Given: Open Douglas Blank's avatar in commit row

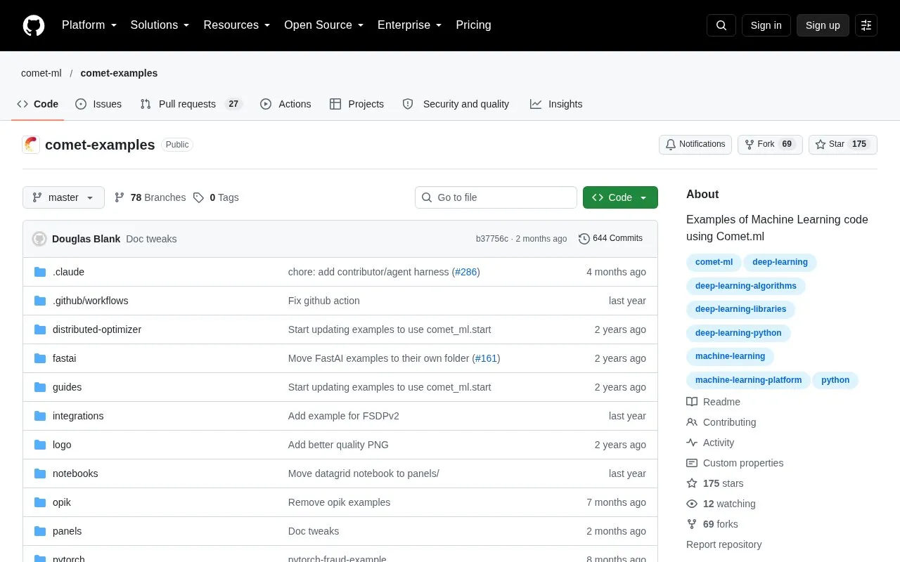Looking at the screenshot, I should [x=39, y=239].
